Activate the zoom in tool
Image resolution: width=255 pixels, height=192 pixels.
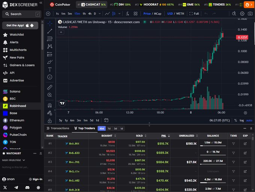(x=50, y=95)
